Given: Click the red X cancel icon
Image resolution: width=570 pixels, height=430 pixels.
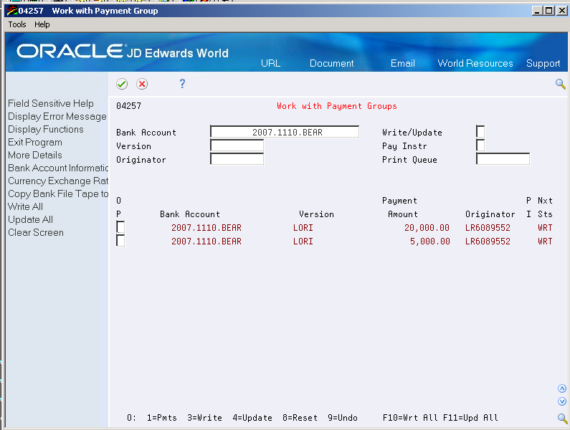Looking at the screenshot, I should (142, 85).
